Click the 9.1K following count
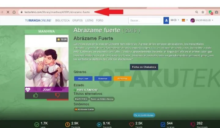Viewport: 220px width, 128px height. [x=107, y=123]
